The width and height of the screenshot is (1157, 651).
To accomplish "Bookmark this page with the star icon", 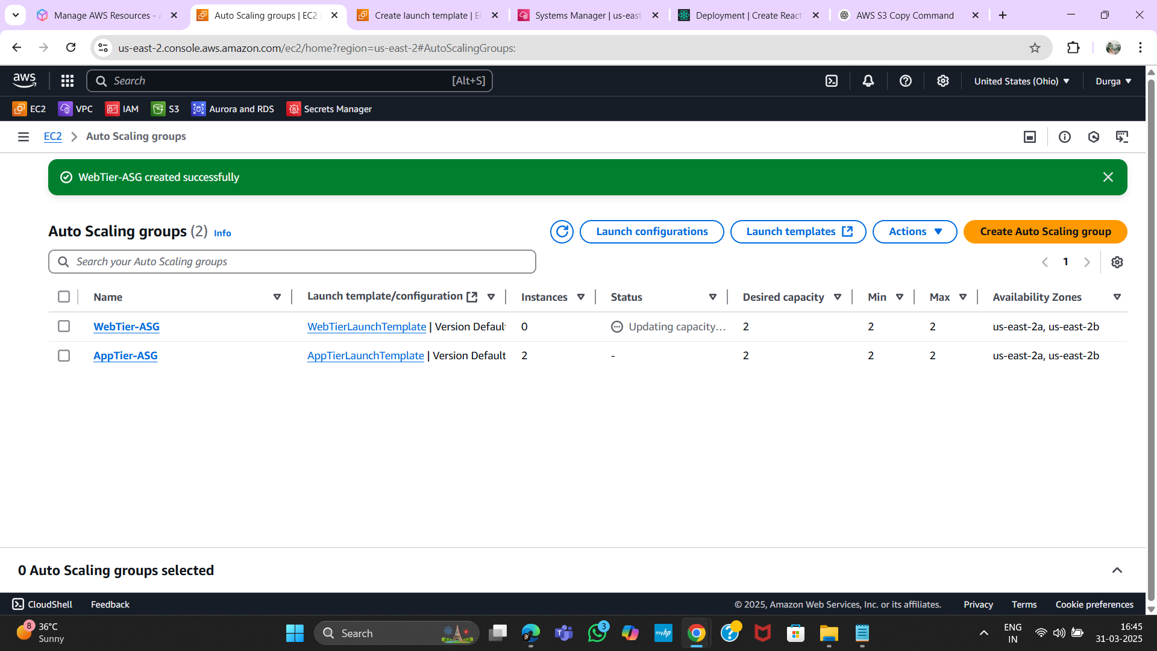I will (x=1035, y=48).
